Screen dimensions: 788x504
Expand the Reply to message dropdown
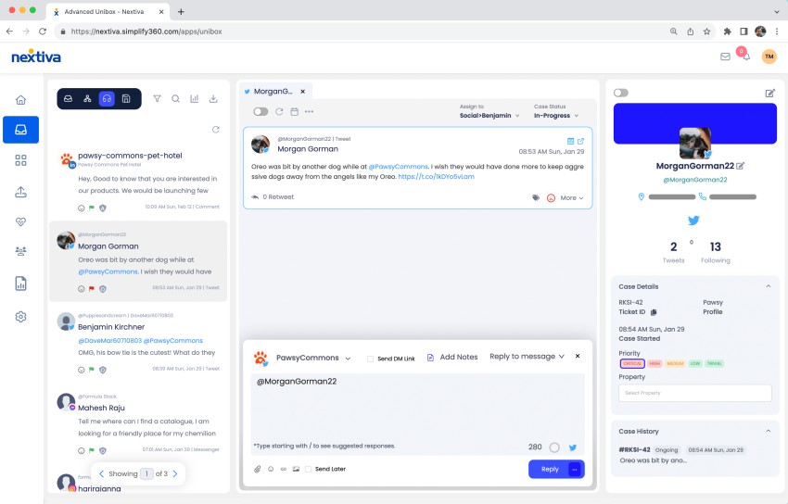click(x=527, y=357)
